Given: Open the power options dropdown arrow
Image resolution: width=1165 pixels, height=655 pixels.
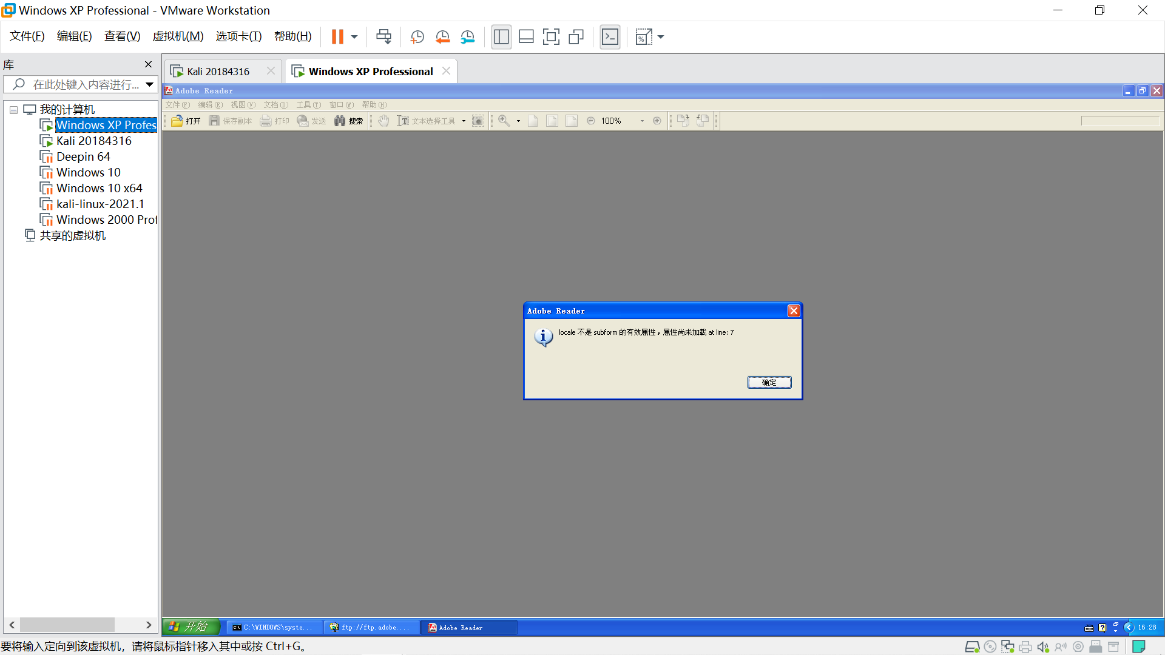Looking at the screenshot, I should click(354, 37).
